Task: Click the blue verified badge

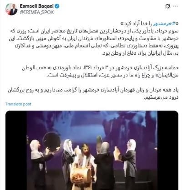Action: click(x=57, y=6)
